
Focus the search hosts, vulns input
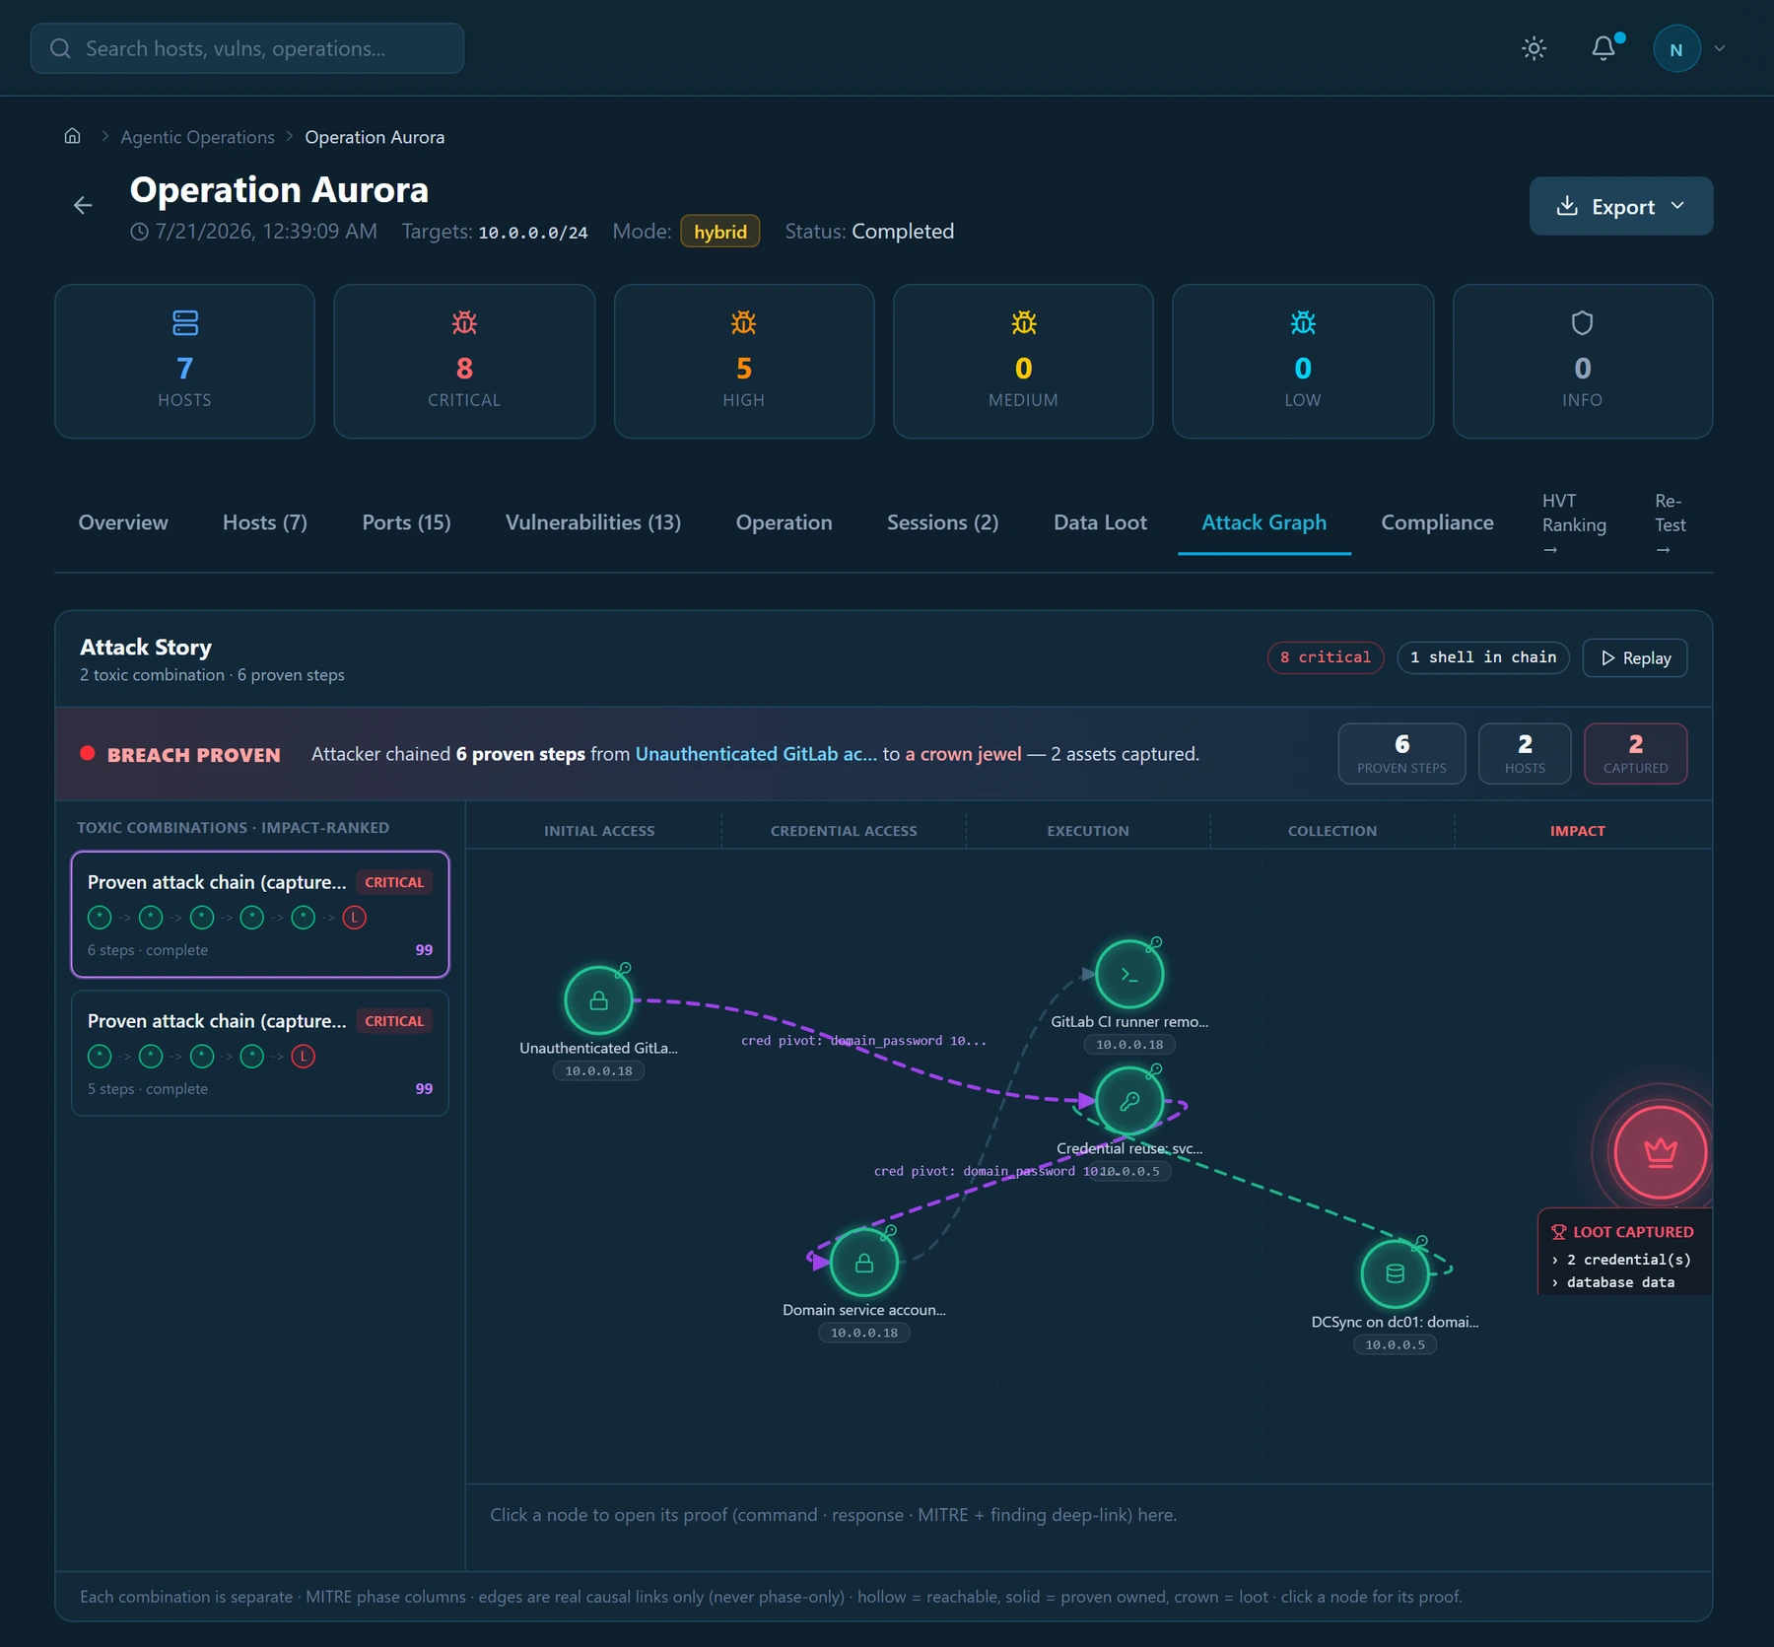[x=247, y=48]
